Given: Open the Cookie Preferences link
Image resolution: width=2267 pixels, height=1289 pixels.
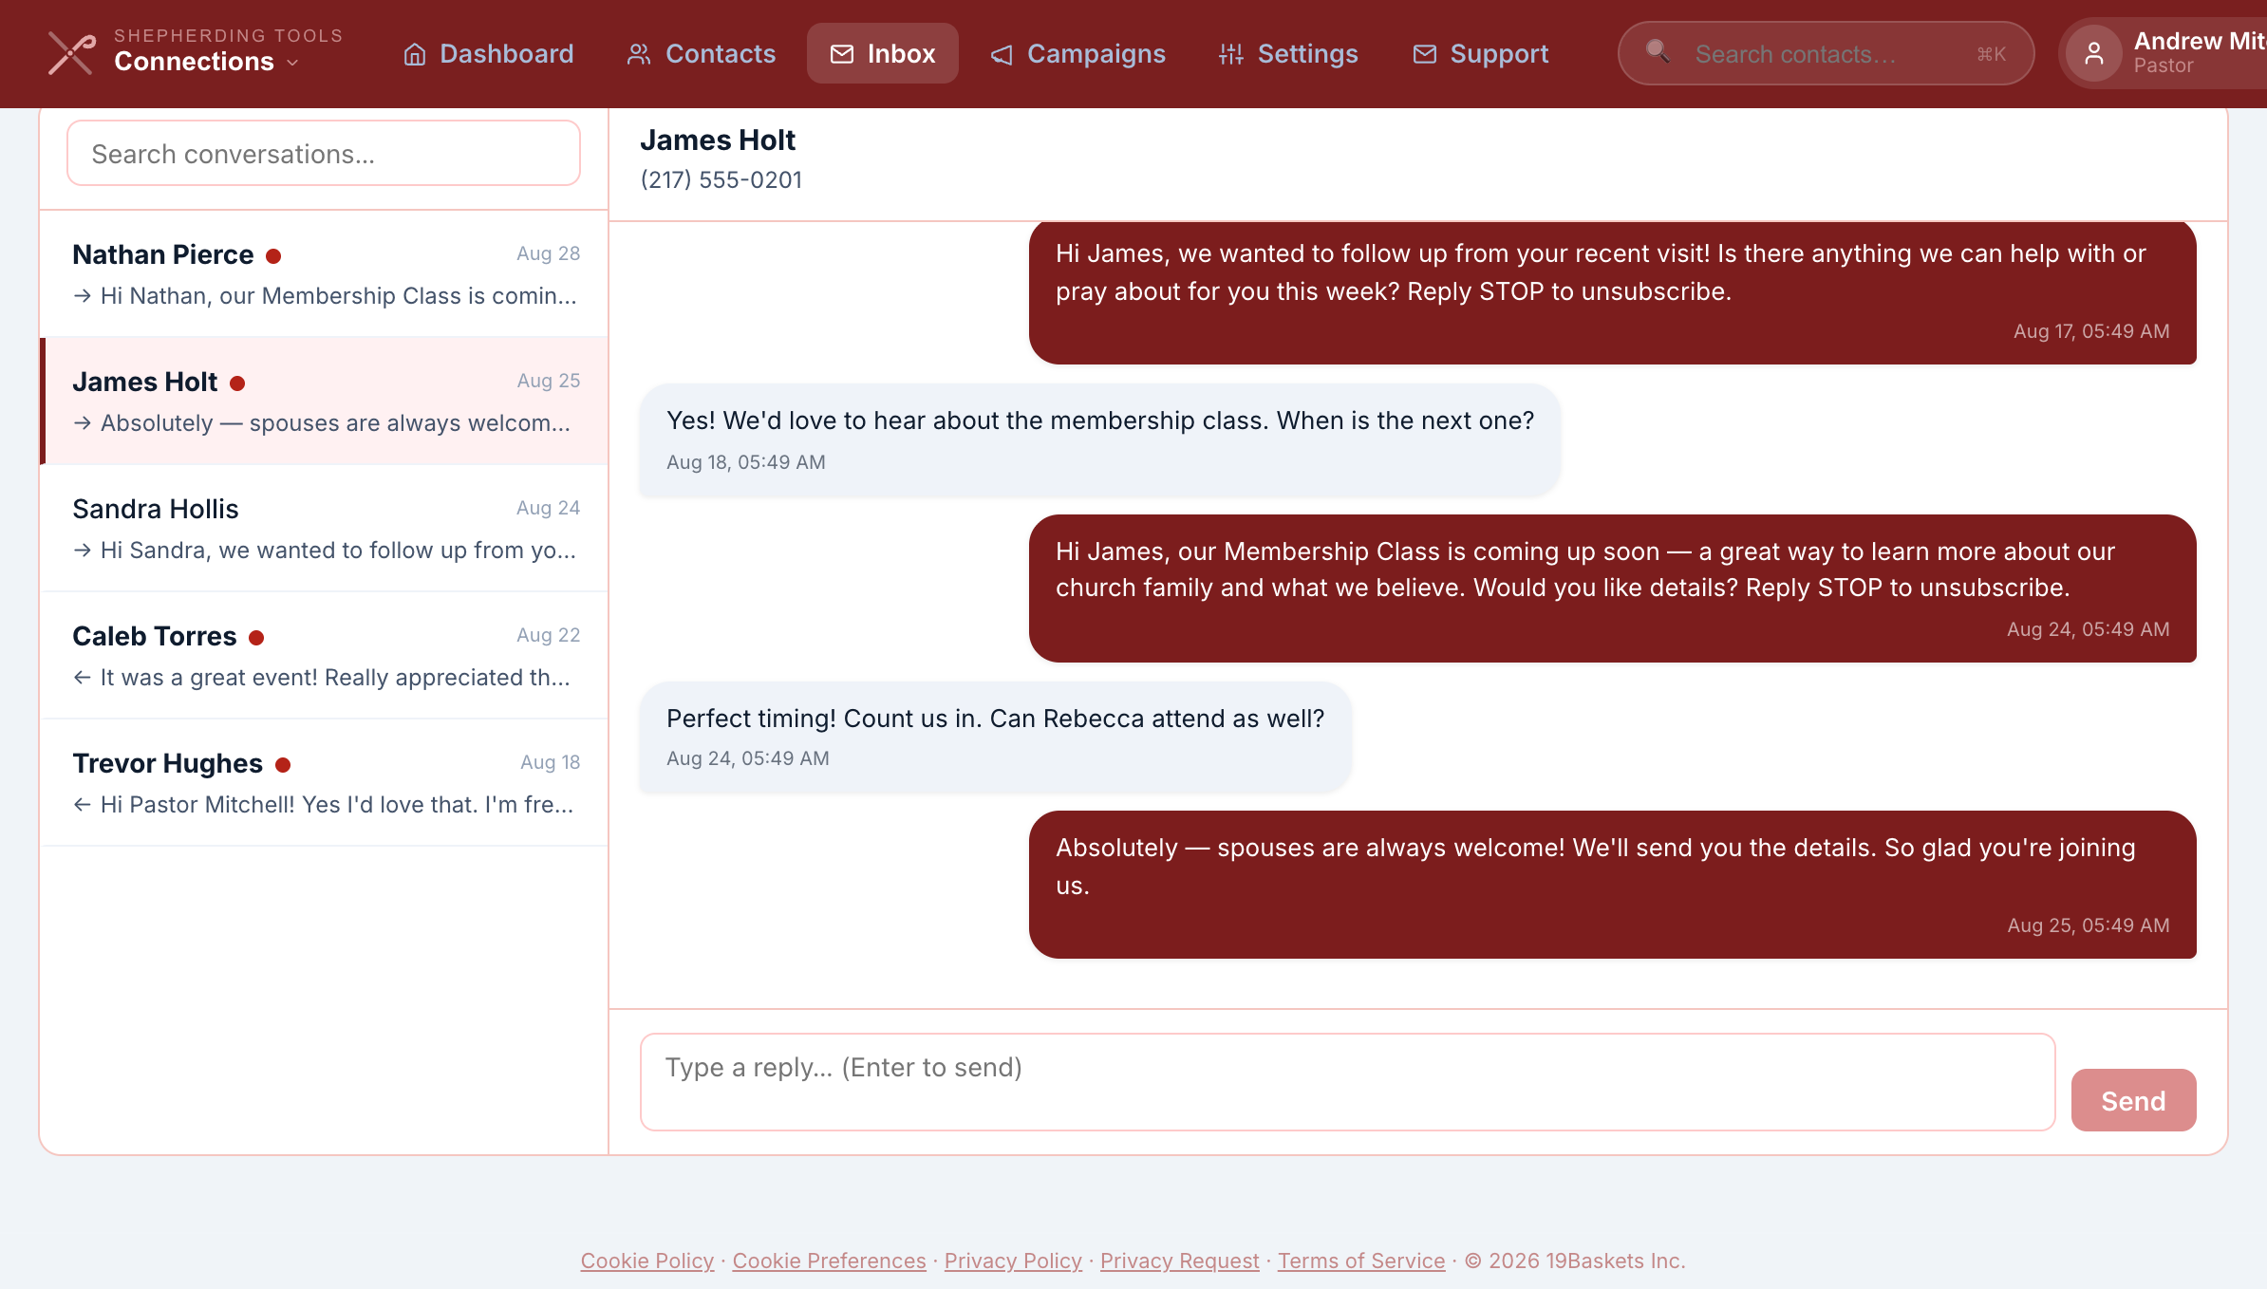Looking at the screenshot, I should pyautogui.click(x=829, y=1261).
